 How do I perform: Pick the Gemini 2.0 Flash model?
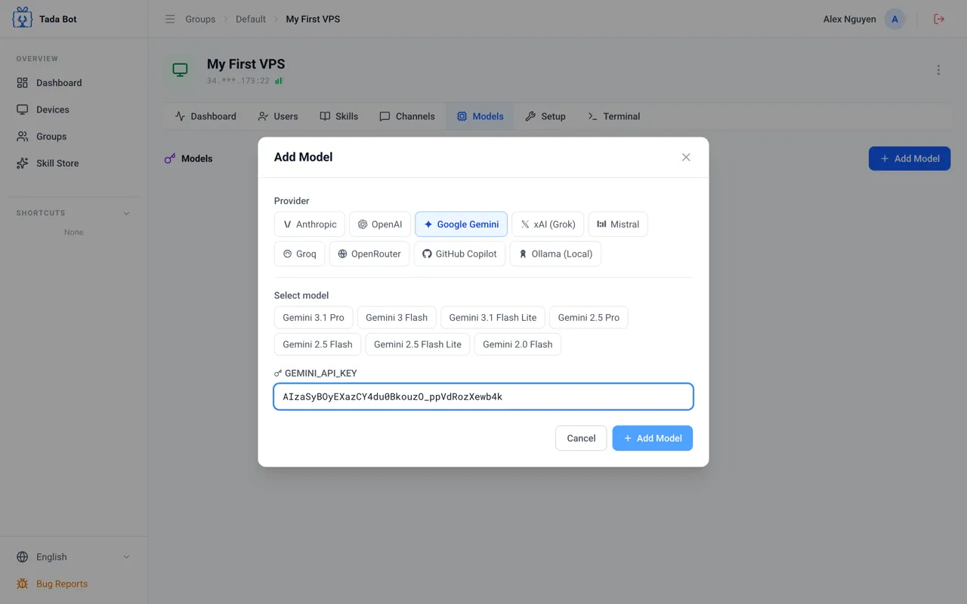pyautogui.click(x=517, y=344)
